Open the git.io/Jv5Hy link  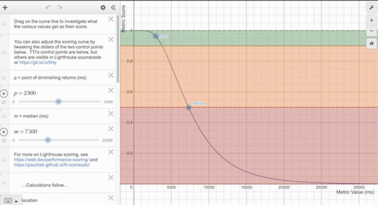click(38, 62)
